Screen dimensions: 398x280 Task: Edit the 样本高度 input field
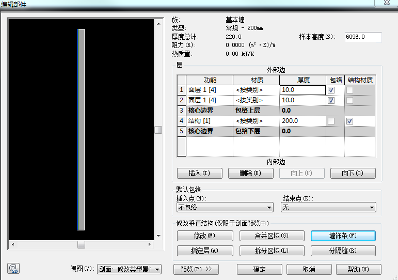tap(363, 37)
